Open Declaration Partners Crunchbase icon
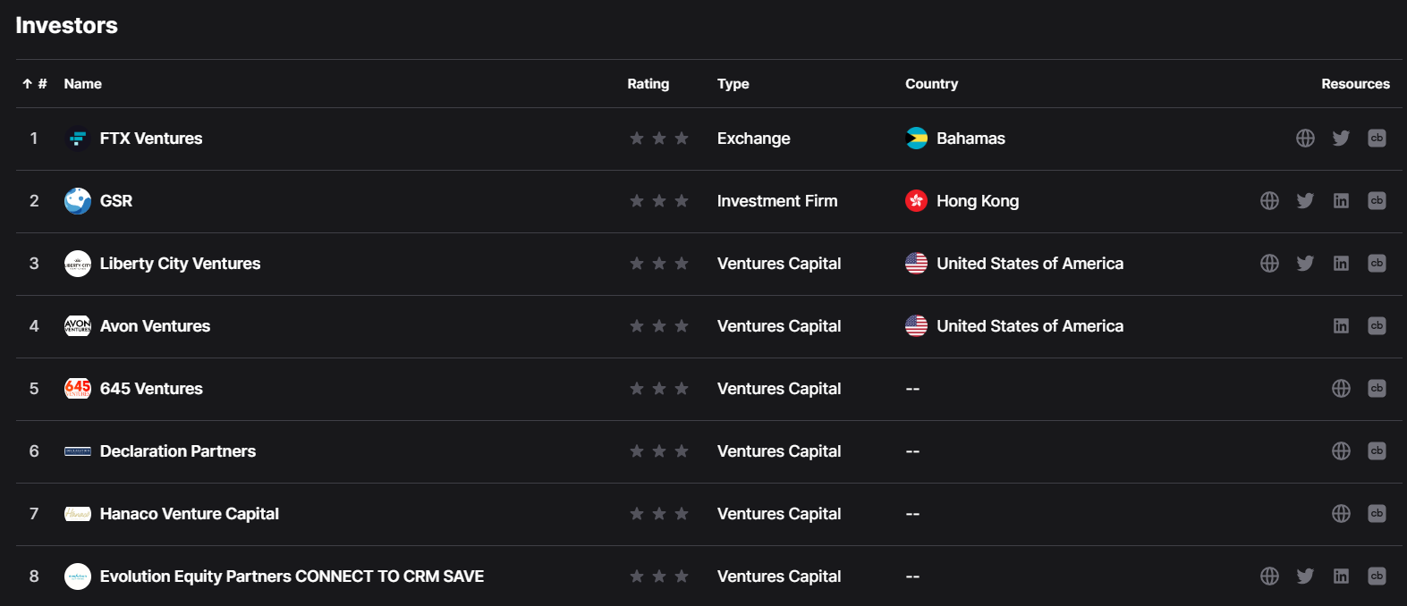Viewport: 1407px width, 606px height. 1377,451
